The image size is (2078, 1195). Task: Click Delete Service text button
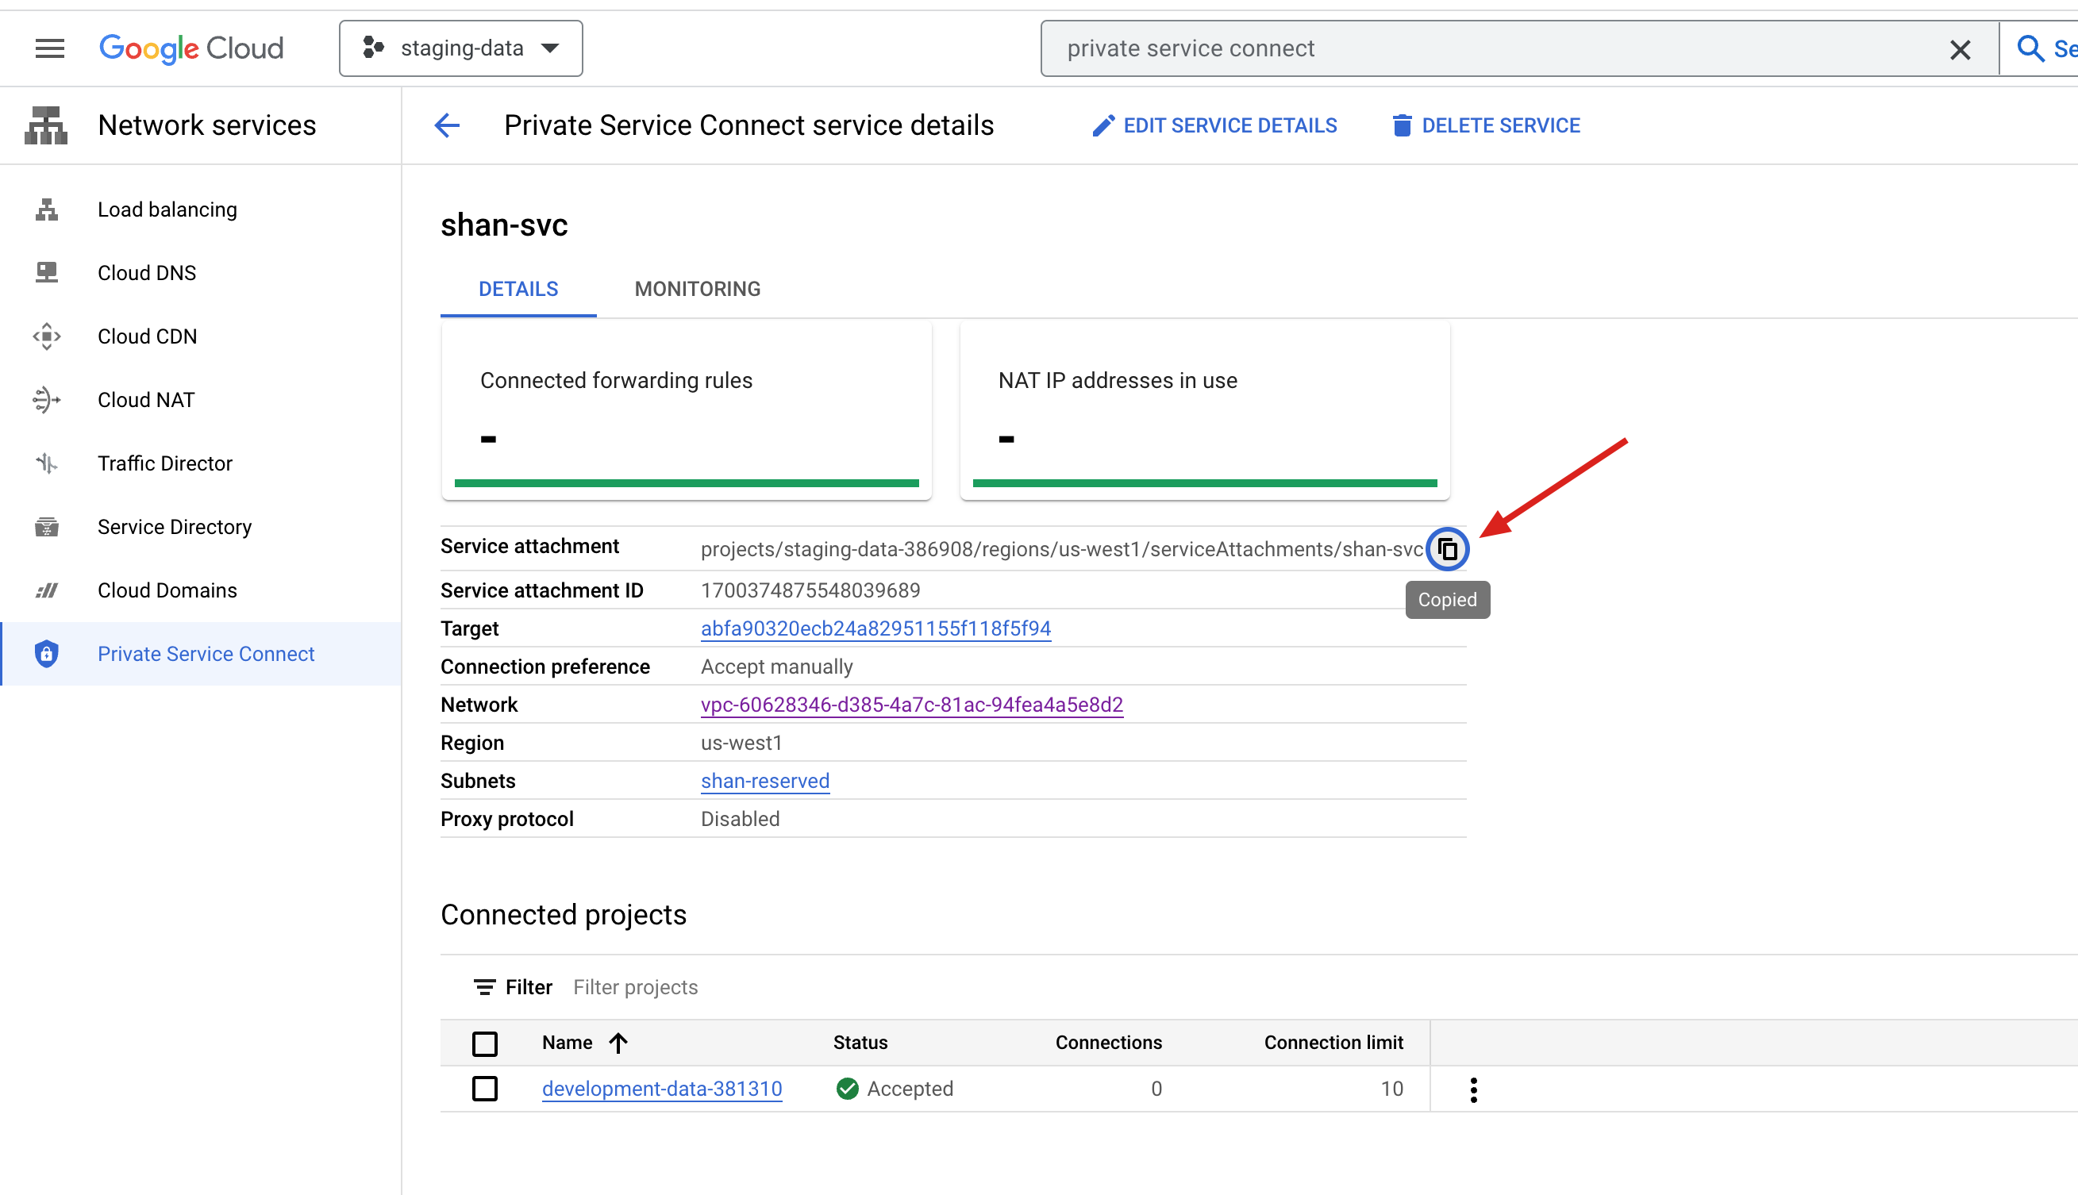point(1501,125)
